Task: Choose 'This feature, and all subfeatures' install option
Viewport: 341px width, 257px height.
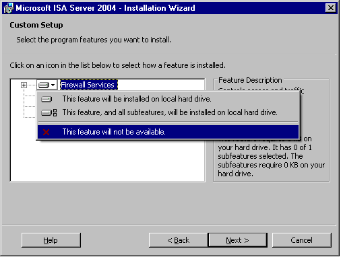Action: click(x=168, y=112)
